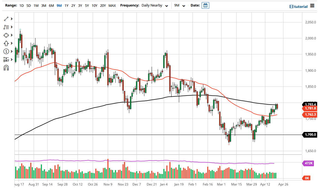
Task: Open the Daily Nearby frequency dropdown
Action: point(155,5)
